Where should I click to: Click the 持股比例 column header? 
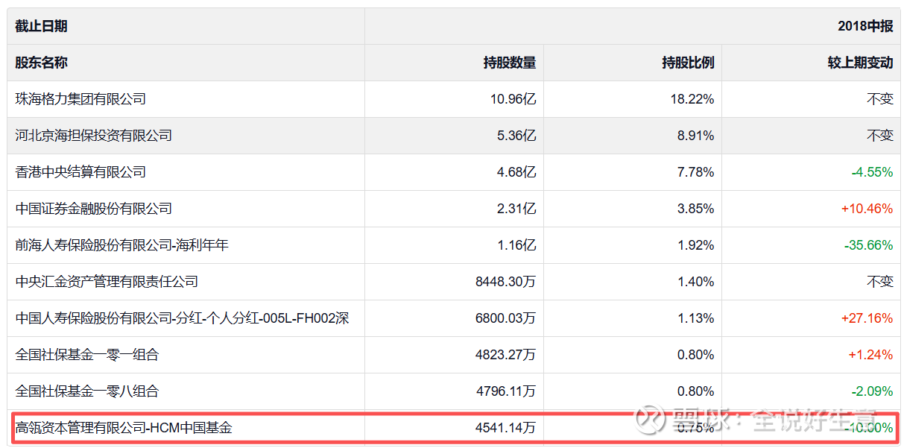click(x=688, y=63)
